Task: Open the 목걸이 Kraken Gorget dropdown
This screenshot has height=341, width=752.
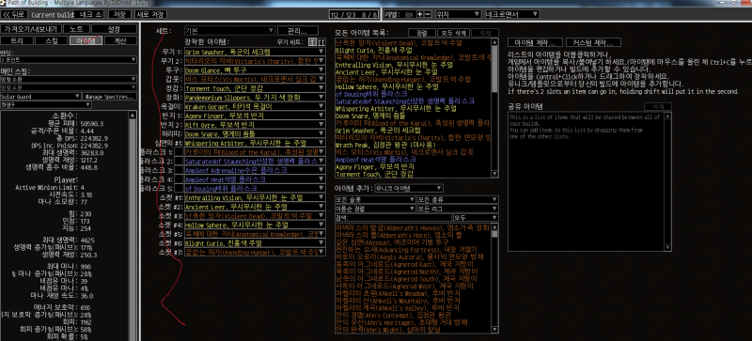Action: 255,106
